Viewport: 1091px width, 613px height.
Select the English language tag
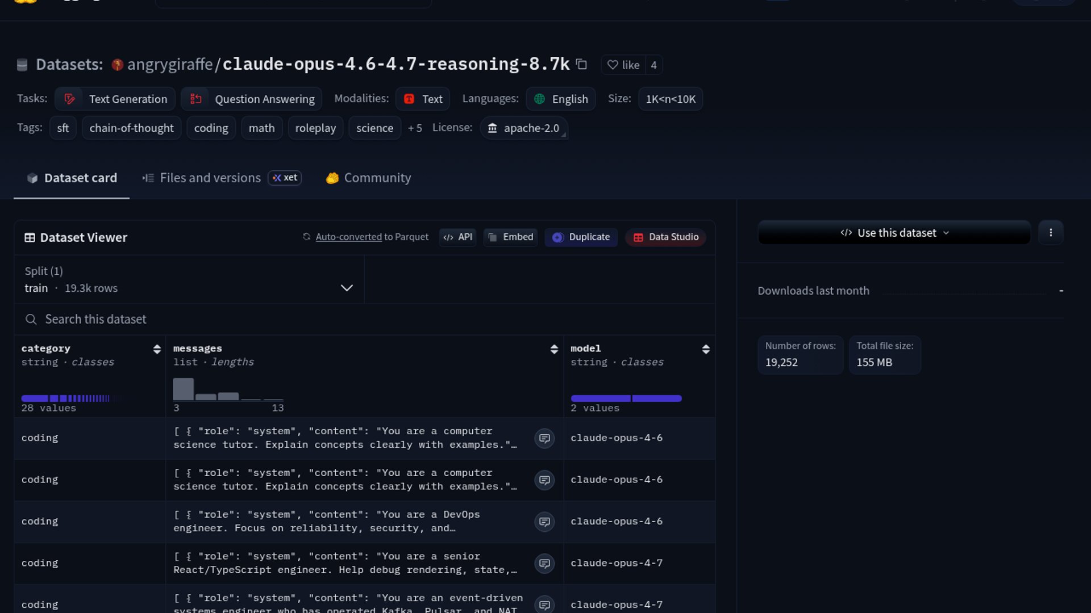pyautogui.click(x=561, y=99)
